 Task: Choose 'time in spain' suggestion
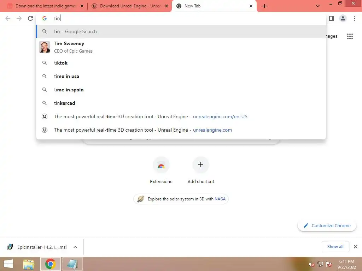181,90
